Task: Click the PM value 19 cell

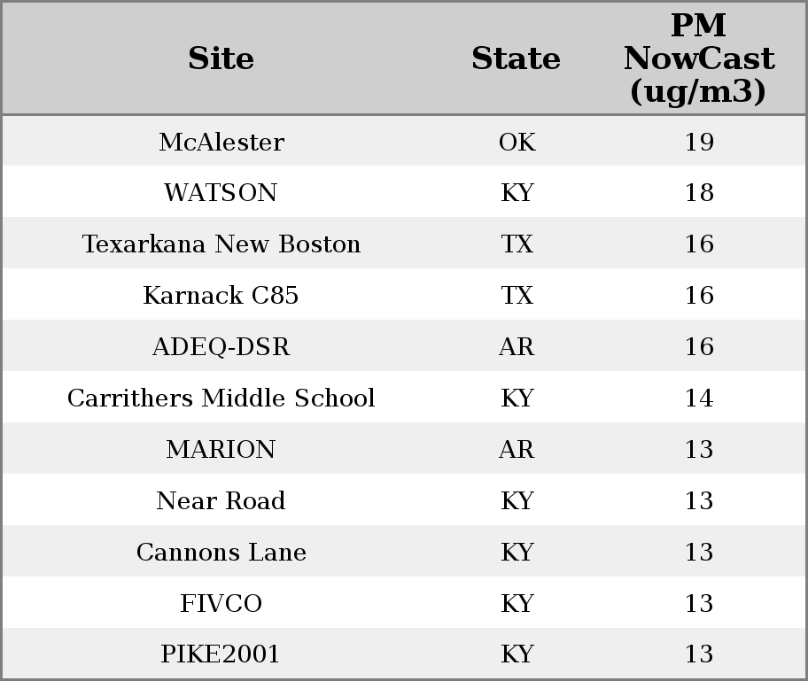Action: 699,143
